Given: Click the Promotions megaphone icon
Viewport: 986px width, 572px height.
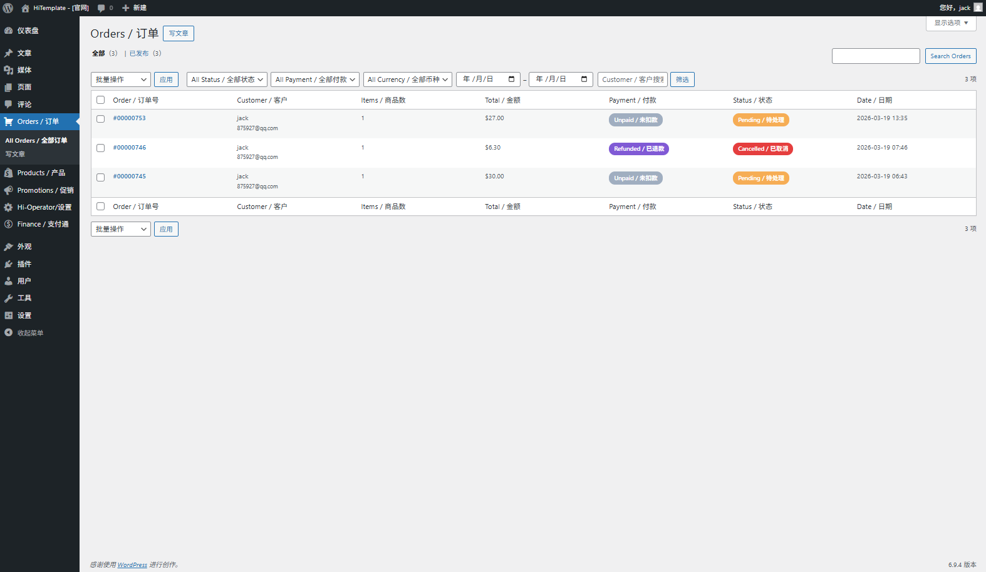Looking at the screenshot, I should tap(9, 190).
